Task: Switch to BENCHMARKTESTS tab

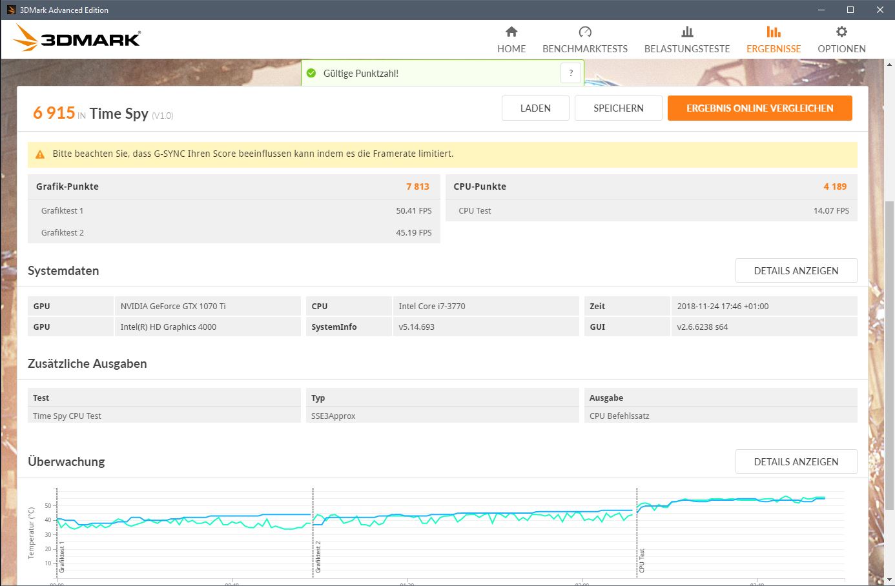Action: pos(585,40)
